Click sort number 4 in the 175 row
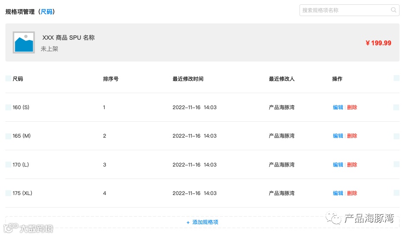This screenshot has width=407, height=236. coord(105,193)
